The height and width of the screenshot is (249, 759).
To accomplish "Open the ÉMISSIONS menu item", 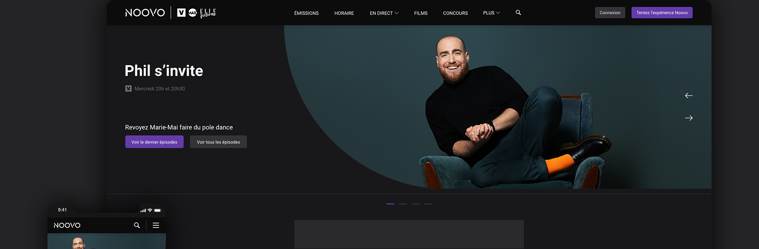I will point(306,13).
